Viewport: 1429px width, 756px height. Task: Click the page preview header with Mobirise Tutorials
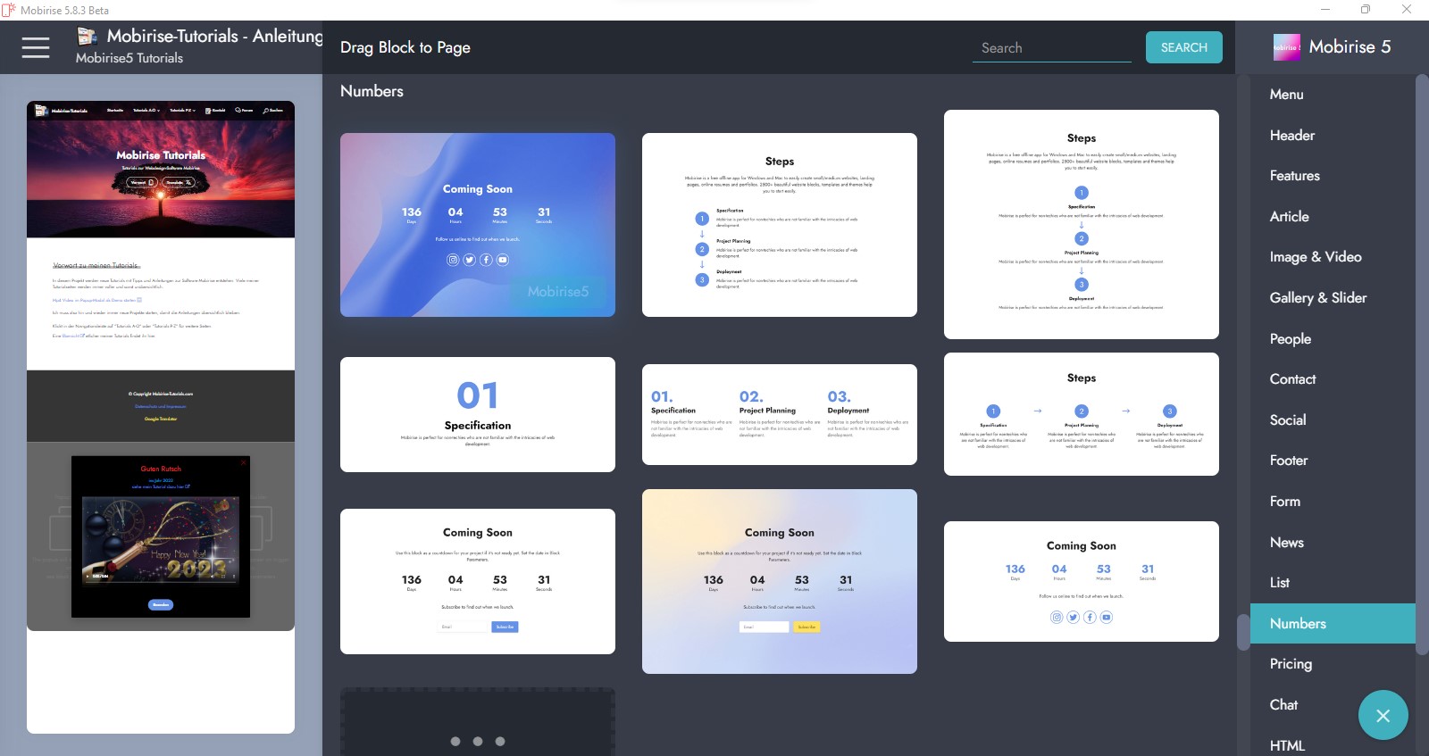tap(161, 170)
